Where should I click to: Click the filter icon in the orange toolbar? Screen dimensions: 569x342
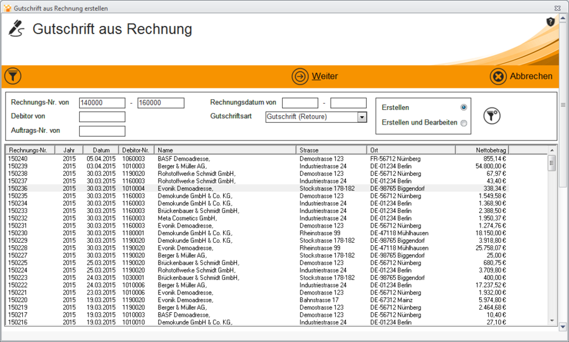click(x=13, y=76)
